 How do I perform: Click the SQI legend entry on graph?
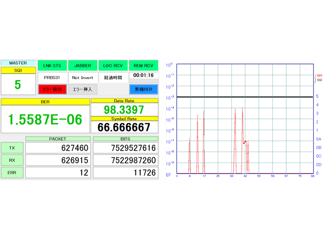tap(319, 80)
